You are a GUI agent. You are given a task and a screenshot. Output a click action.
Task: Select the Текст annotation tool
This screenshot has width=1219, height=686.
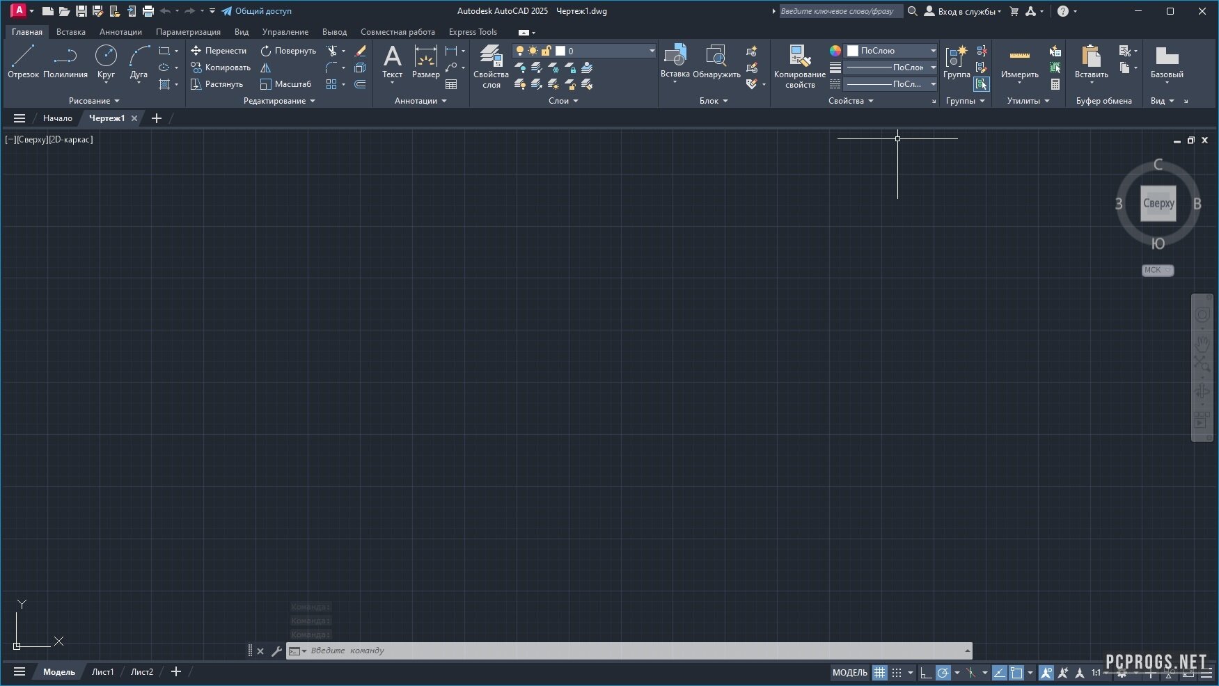(392, 61)
